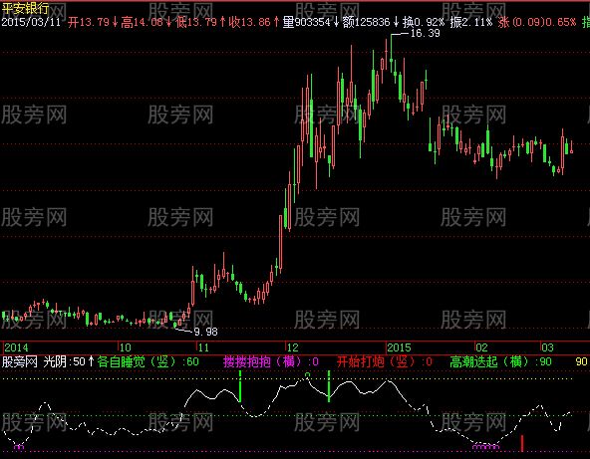590x459 pixels.
Task: Click the red vertical signal bar in indicator panel
Action: coord(522,443)
